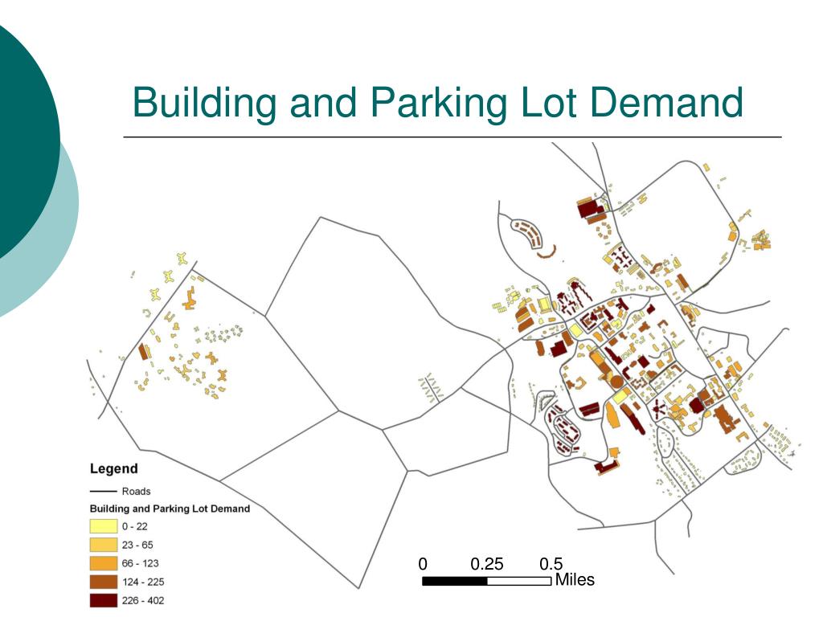Click the scale bar's white segment
This screenshot has height=617, width=823.
[x=519, y=581]
